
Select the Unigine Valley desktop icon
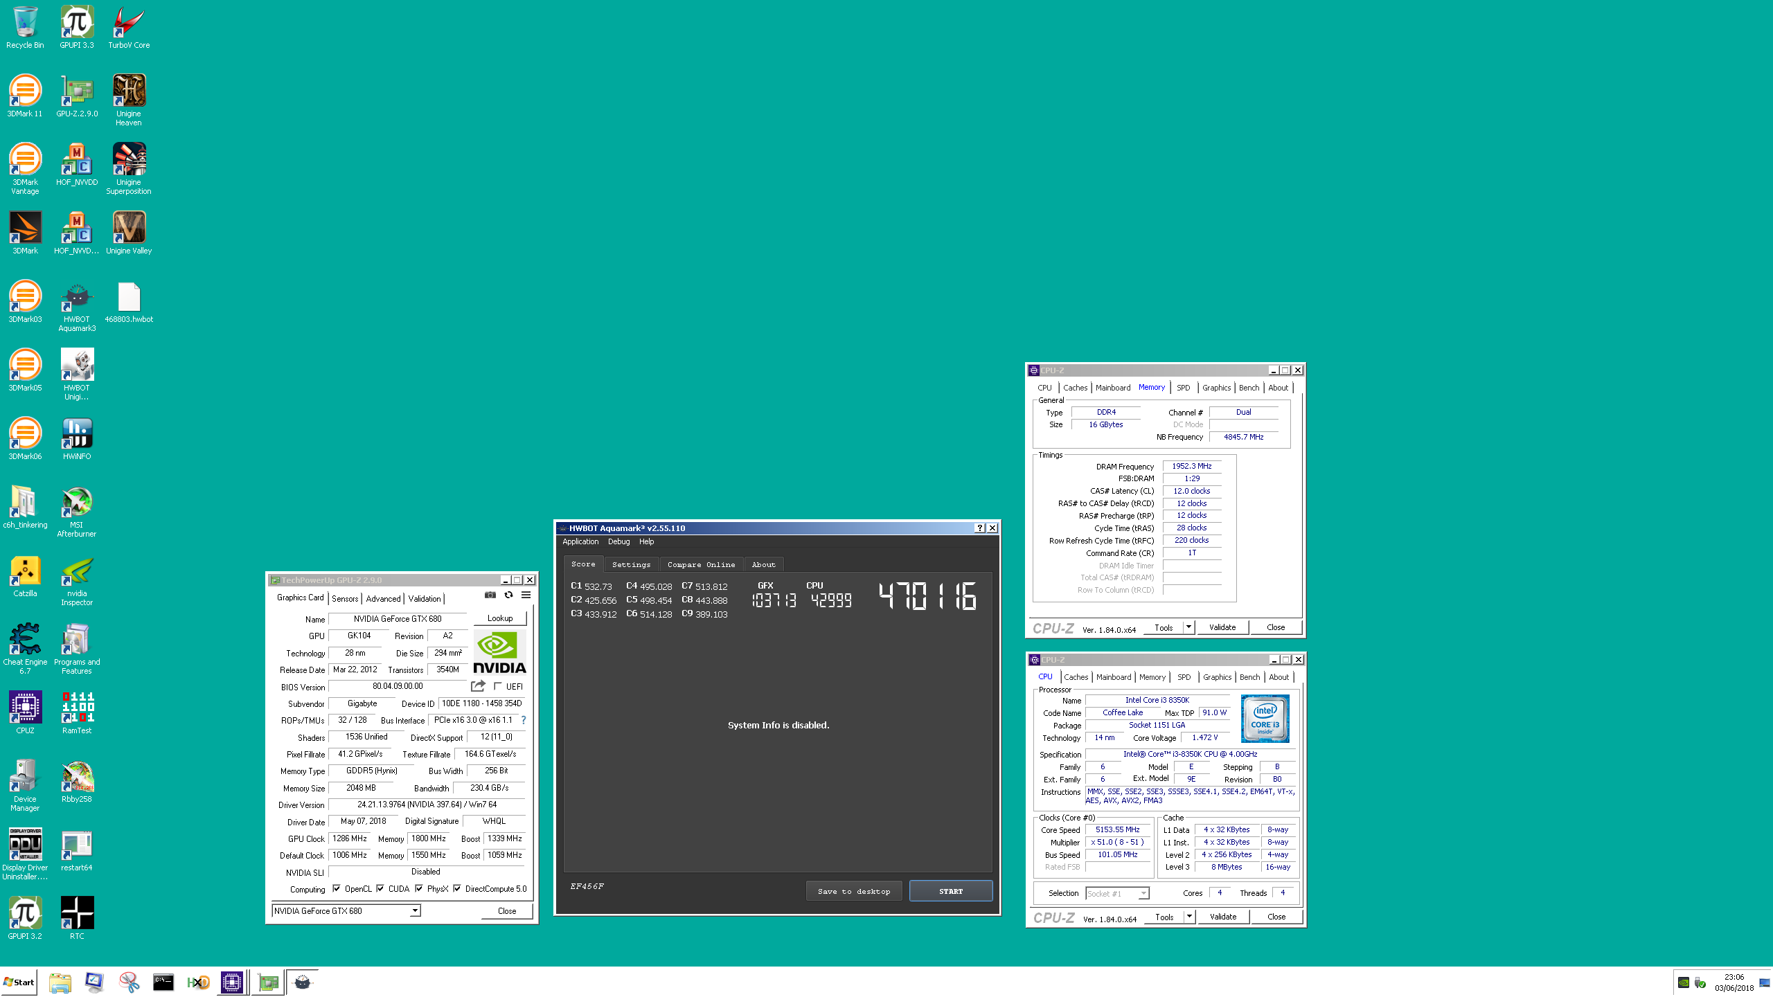[129, 233]
